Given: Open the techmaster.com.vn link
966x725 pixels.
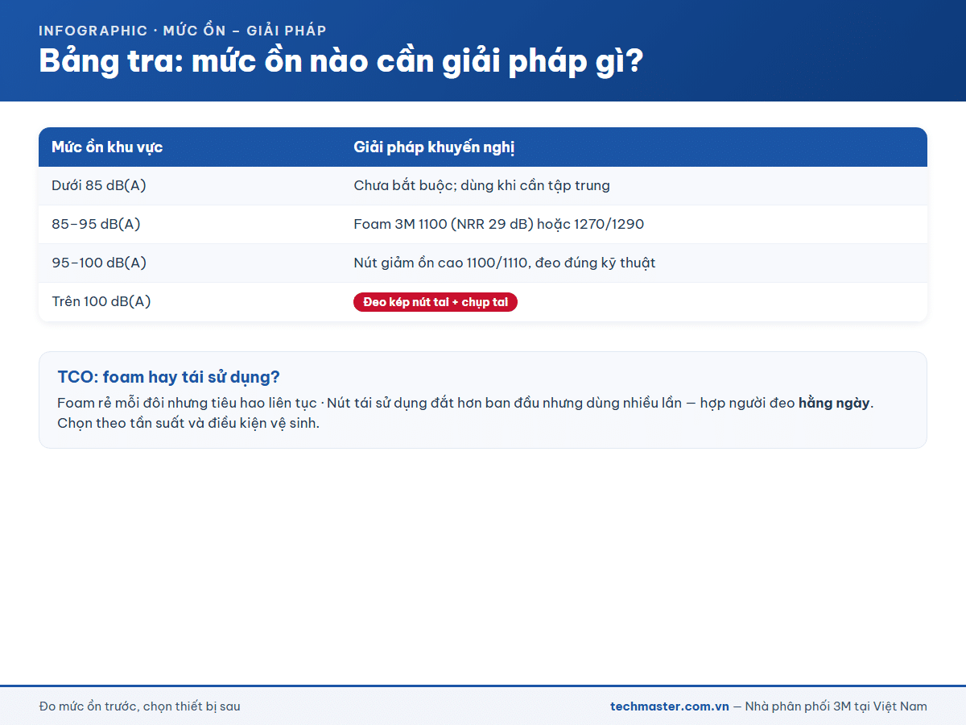Looking at the screenshot, I should pyautogui.click(x=670, y=706).
